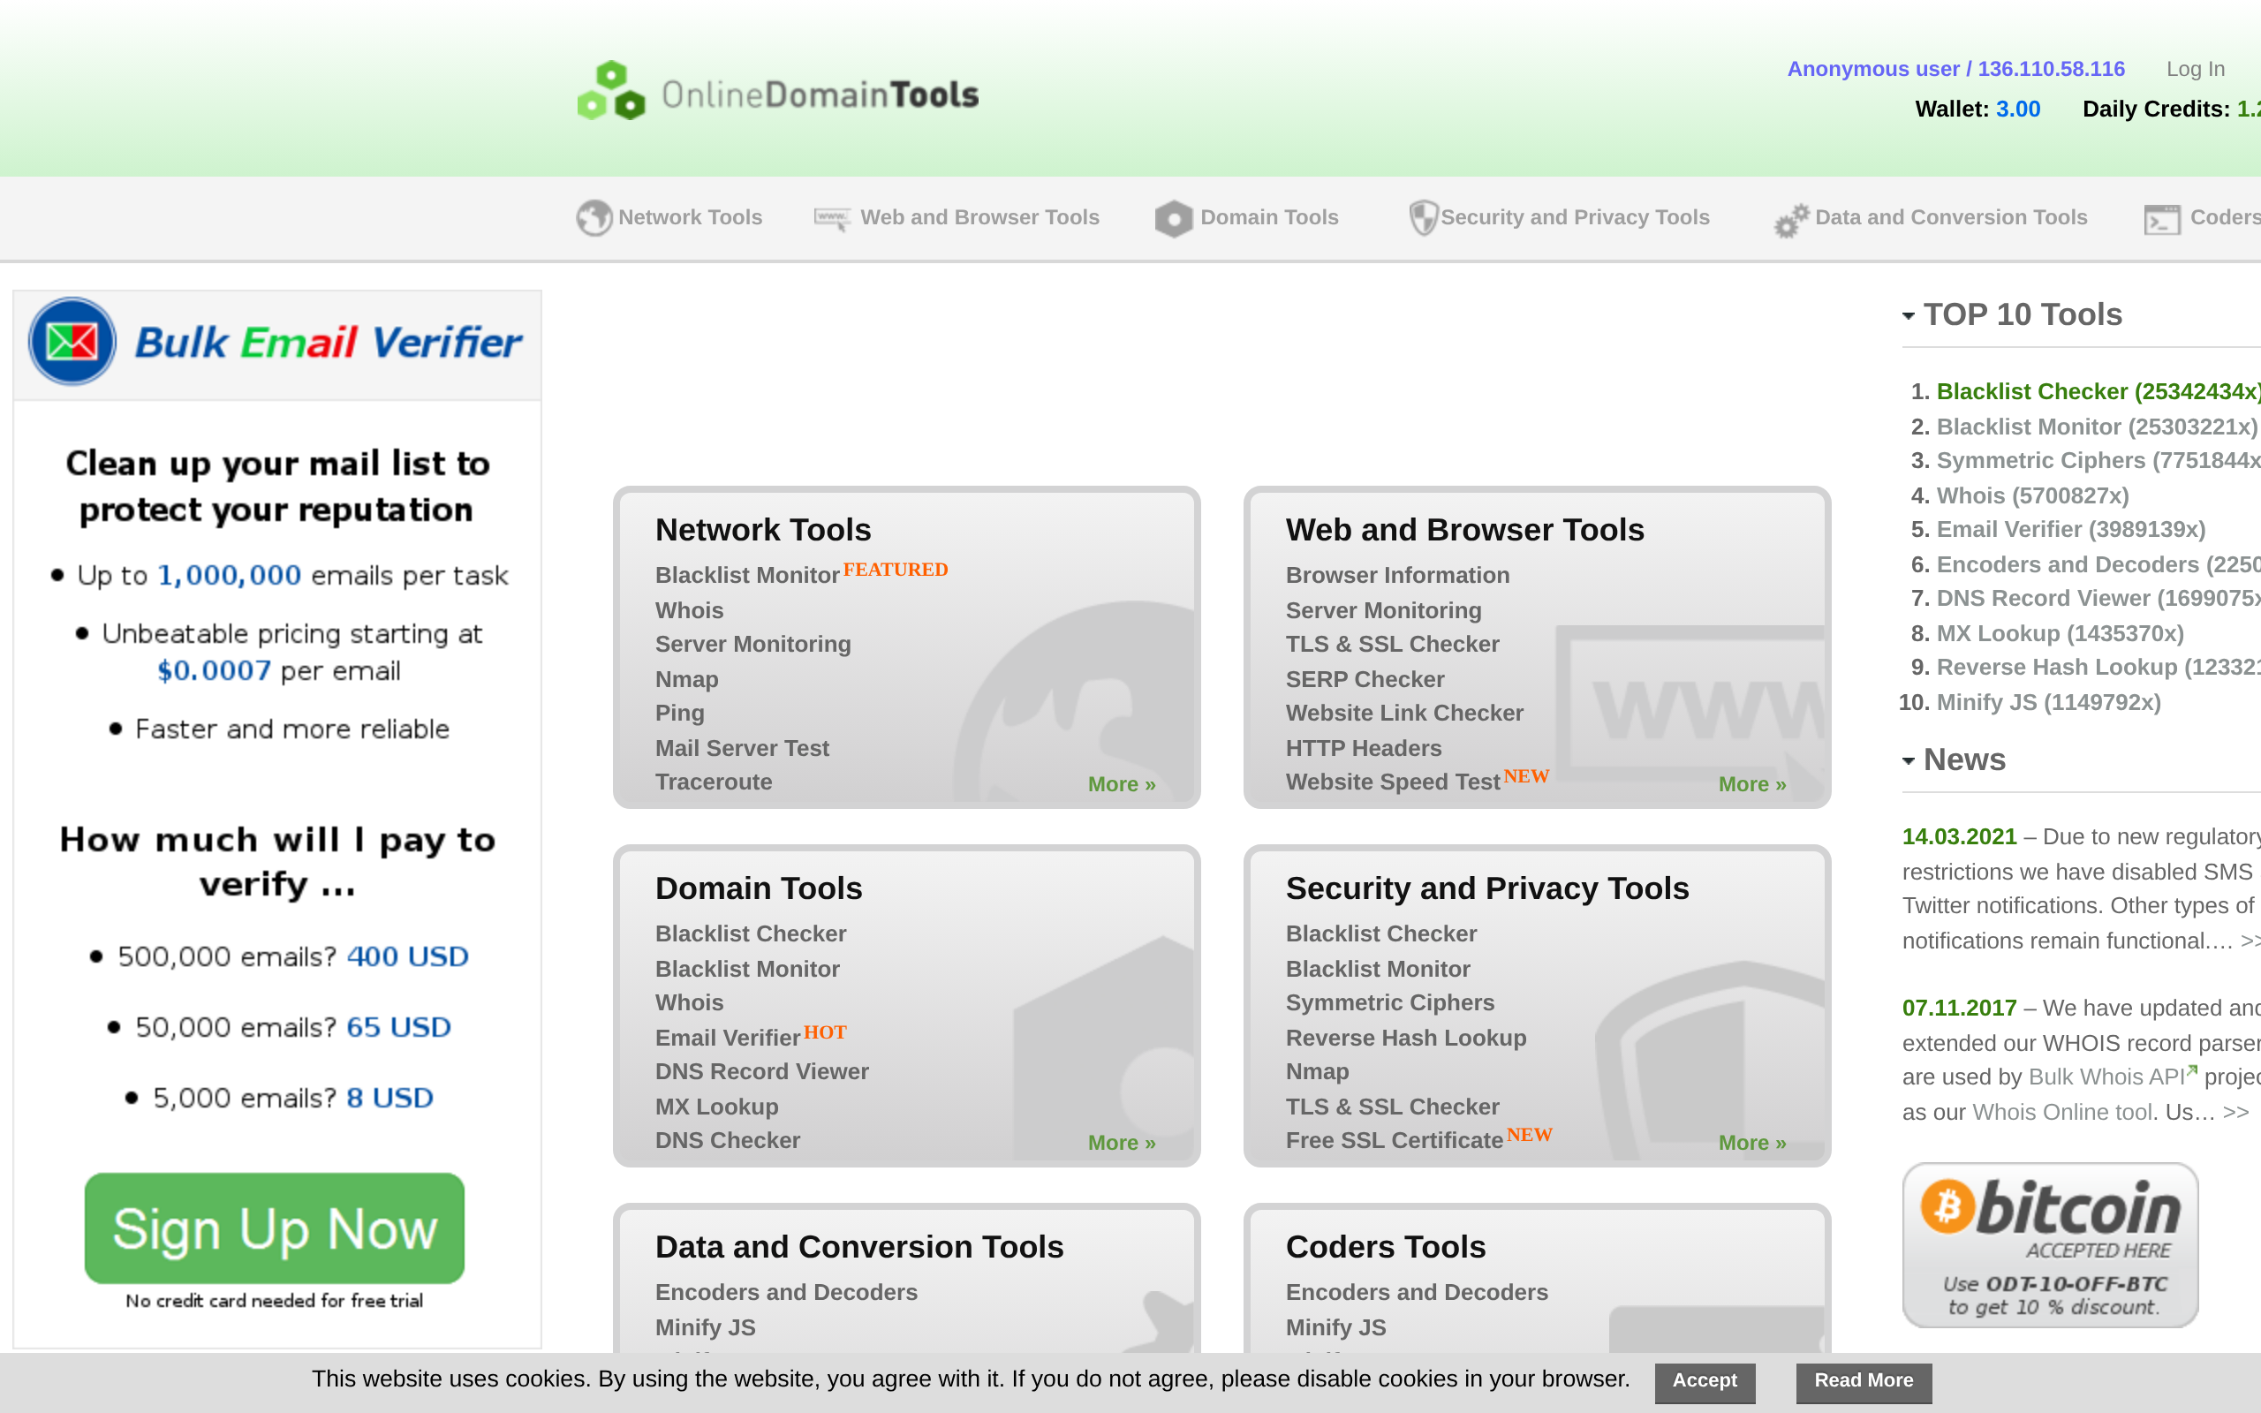Viewport: 2261px width, 1413px height.
Task: Open Nmap in Network Tools card
Action: pos(685,679)
